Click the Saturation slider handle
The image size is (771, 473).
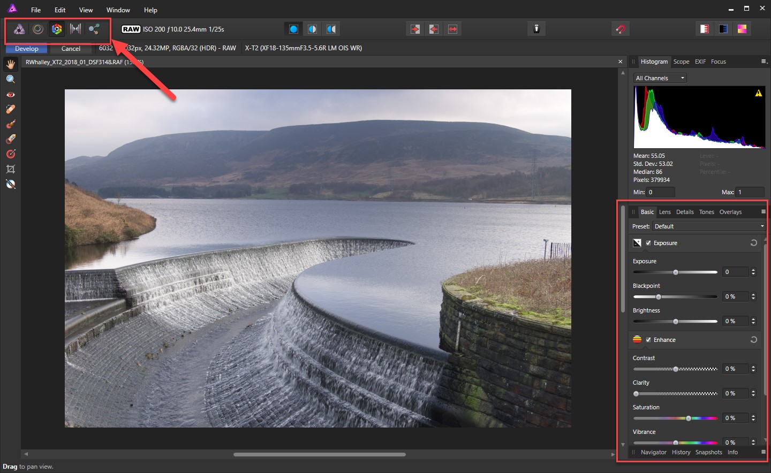[689, 418]
